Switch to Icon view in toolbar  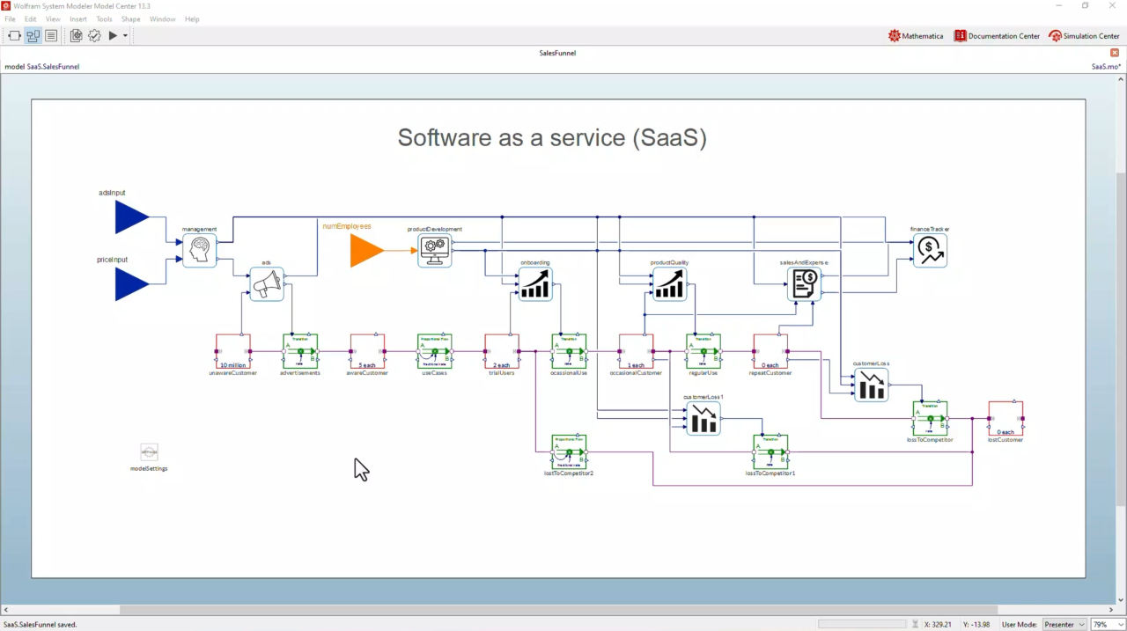(14, 36)
